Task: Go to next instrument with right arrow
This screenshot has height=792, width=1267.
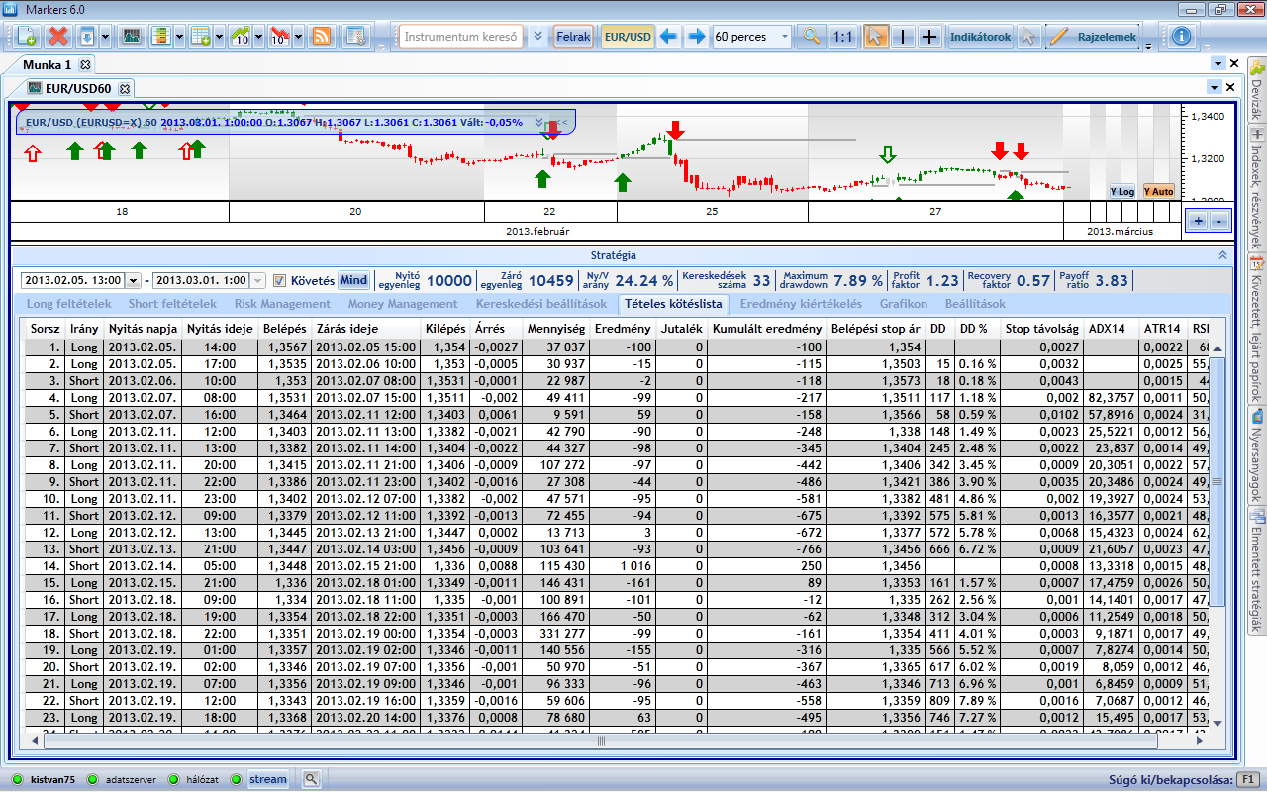Action: (696, 37)
